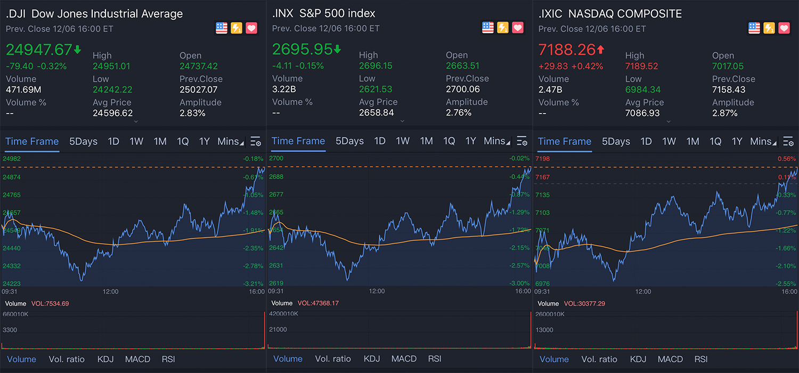Select Time Frame tab in S&P 500 chart
This screenshot has height=373, width=799.
click(298, 141)
